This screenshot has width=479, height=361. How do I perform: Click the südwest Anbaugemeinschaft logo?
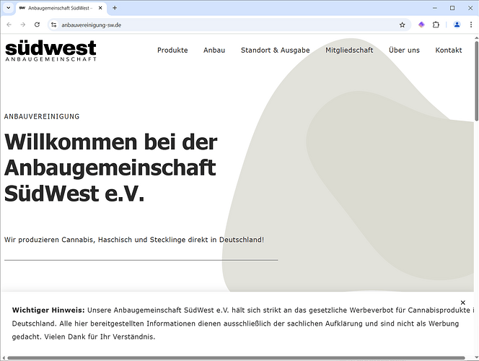(50, 51)
